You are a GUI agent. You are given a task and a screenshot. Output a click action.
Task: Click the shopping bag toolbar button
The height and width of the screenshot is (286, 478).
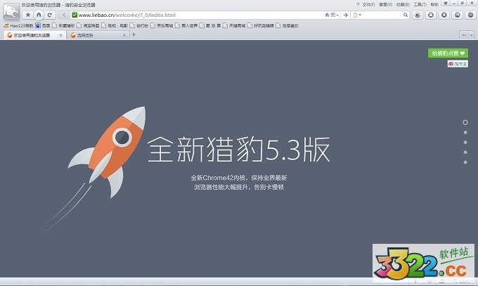point(431,15)
